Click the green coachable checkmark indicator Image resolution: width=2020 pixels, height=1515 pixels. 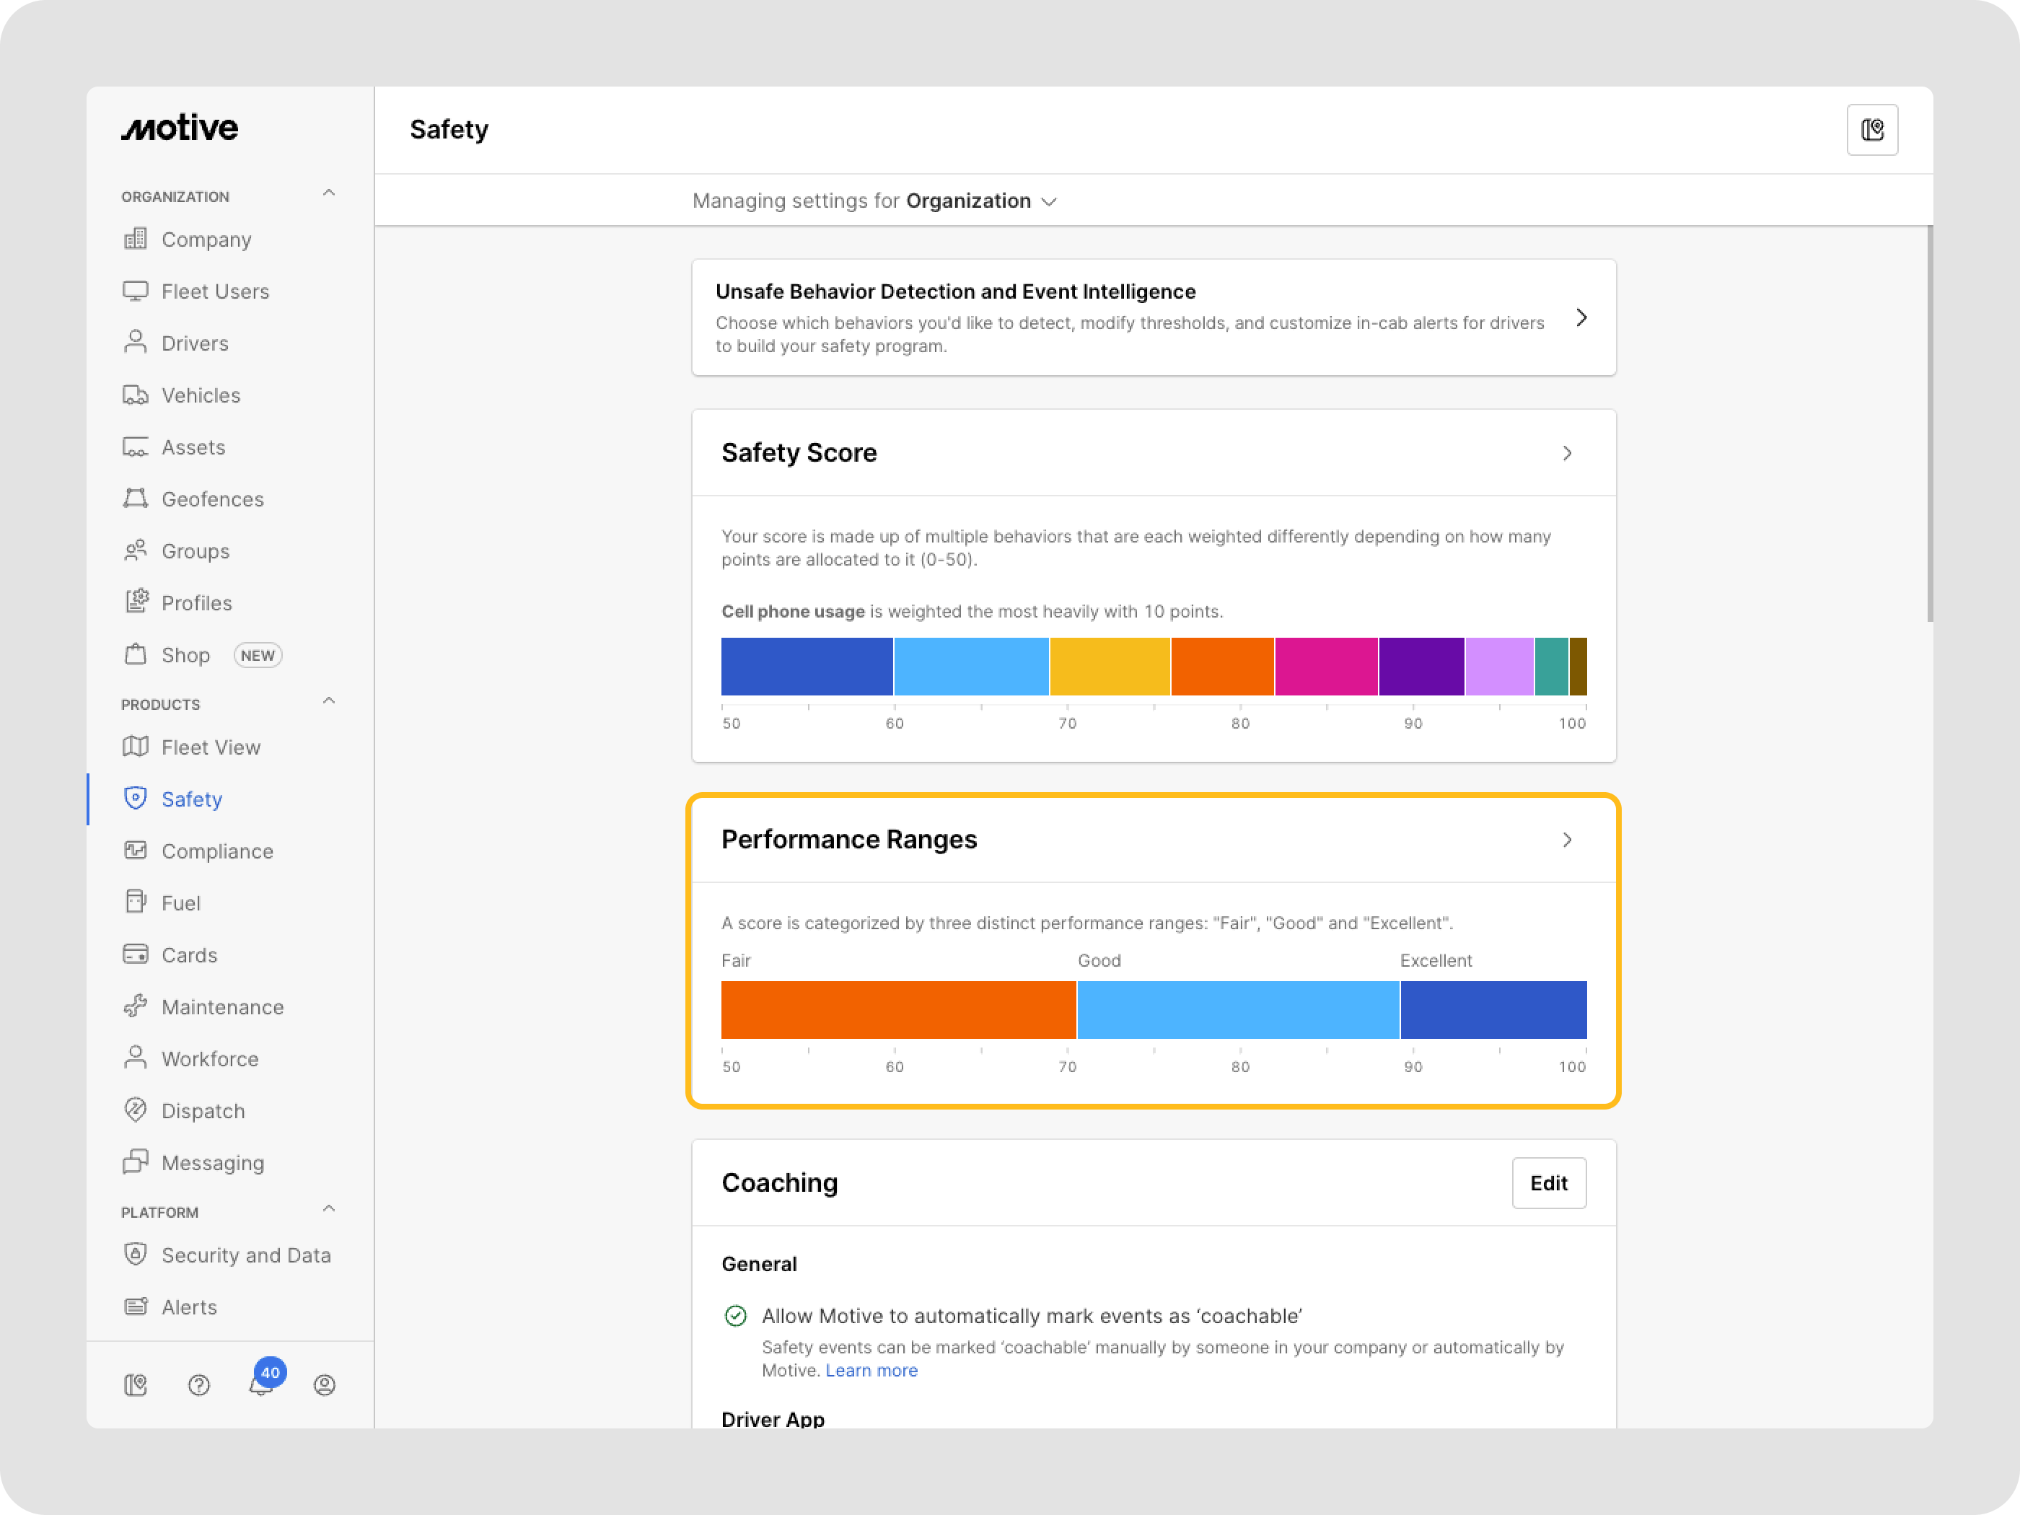tap(735, 1315)
